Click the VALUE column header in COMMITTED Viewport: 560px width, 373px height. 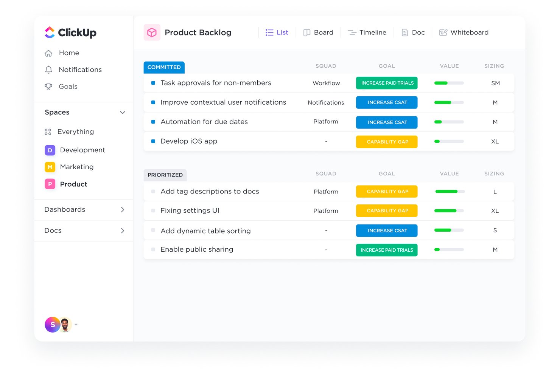tap(449, 66)
